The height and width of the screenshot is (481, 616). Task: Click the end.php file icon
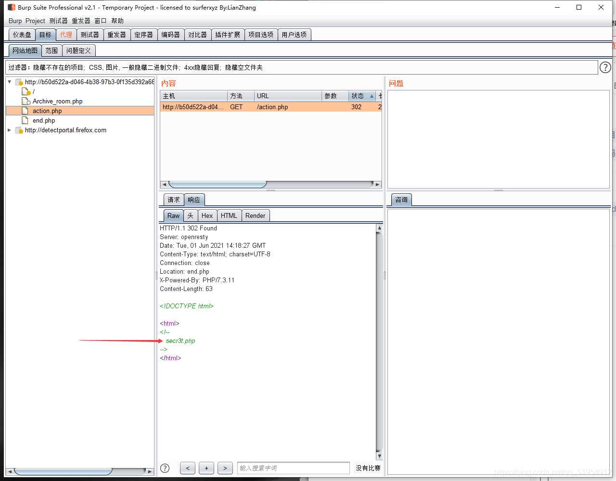point(25,120)
